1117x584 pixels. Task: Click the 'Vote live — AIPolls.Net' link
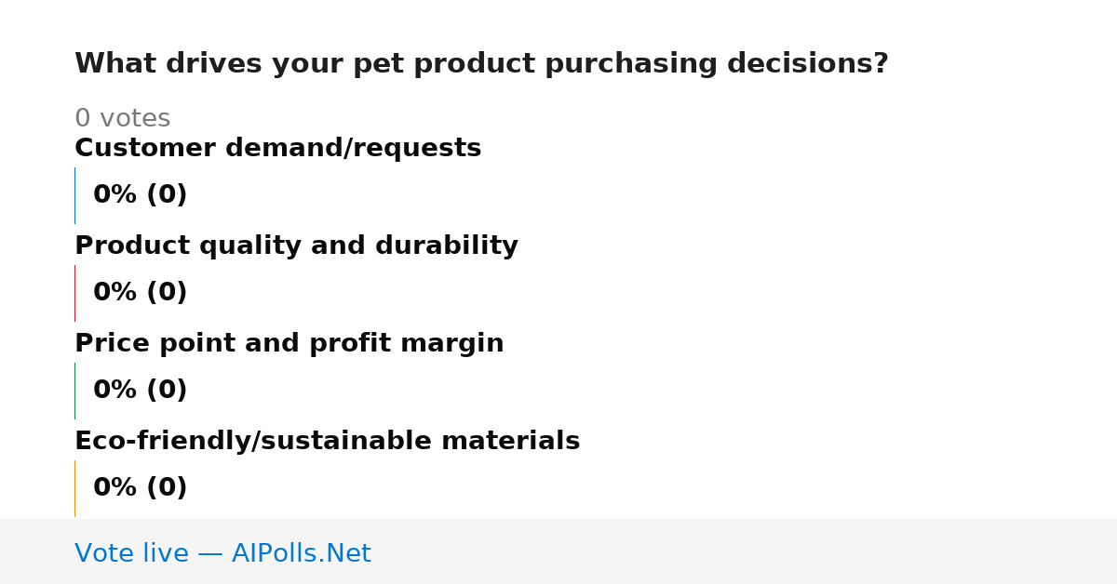(222, 553)
